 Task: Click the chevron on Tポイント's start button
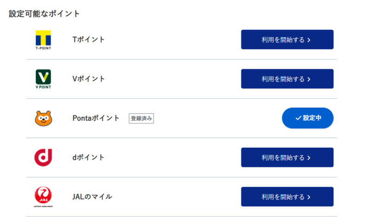[309, 40]
